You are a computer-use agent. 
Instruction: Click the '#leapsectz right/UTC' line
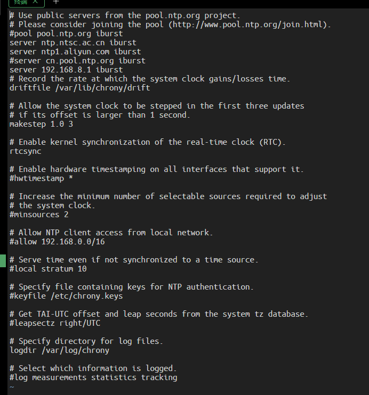click(x=55, y=323)
